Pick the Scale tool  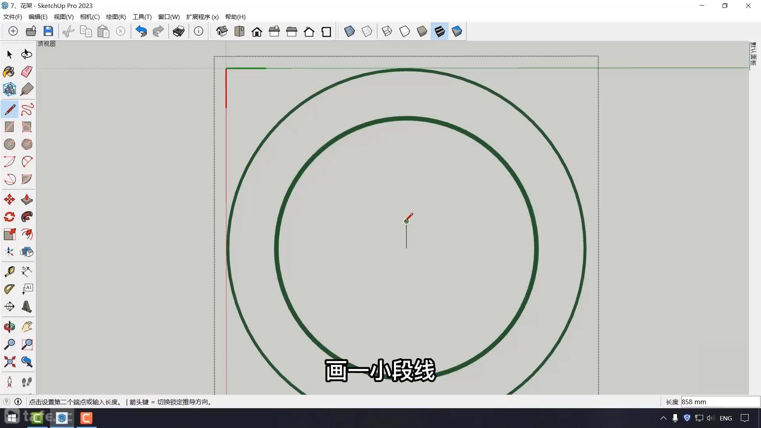(10, 234)
